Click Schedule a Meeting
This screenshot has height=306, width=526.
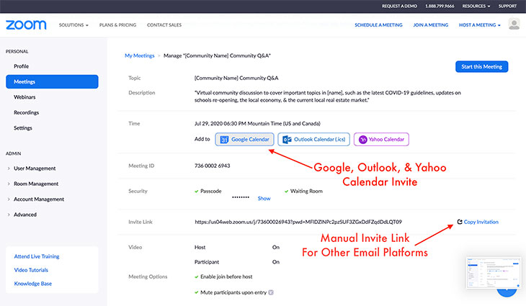[378, 24]
